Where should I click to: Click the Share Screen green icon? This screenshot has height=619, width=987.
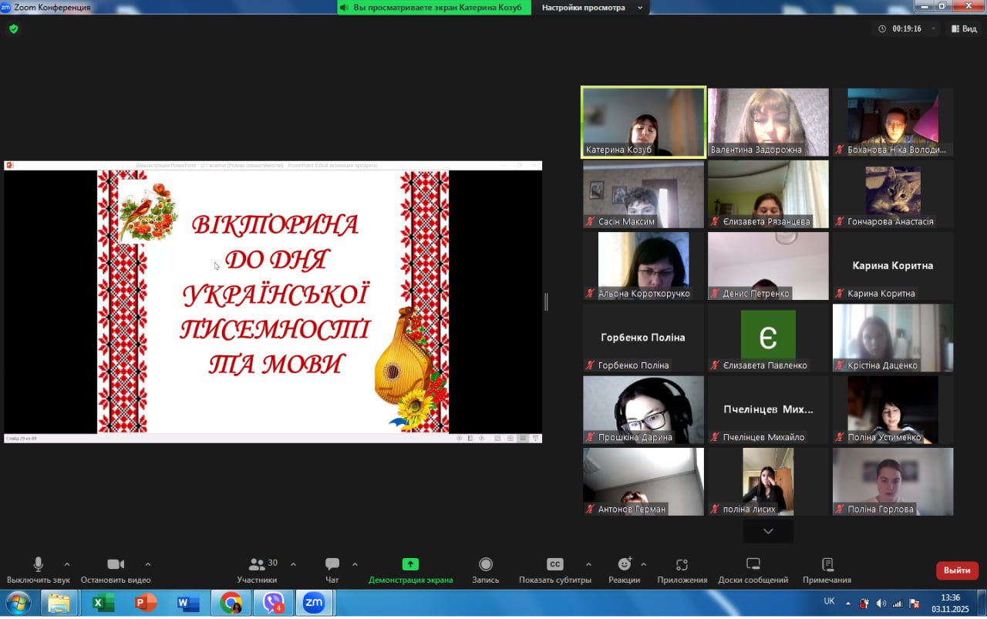[x=410, y=565]
